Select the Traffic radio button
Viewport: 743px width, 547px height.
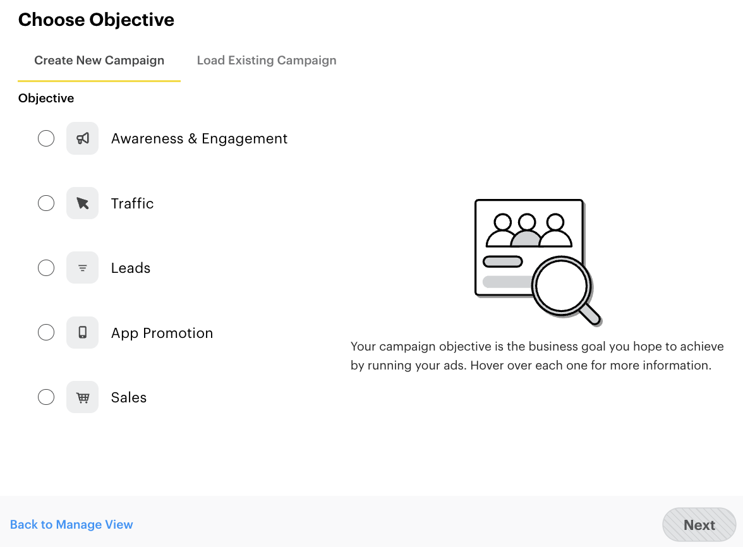(45, 203)
